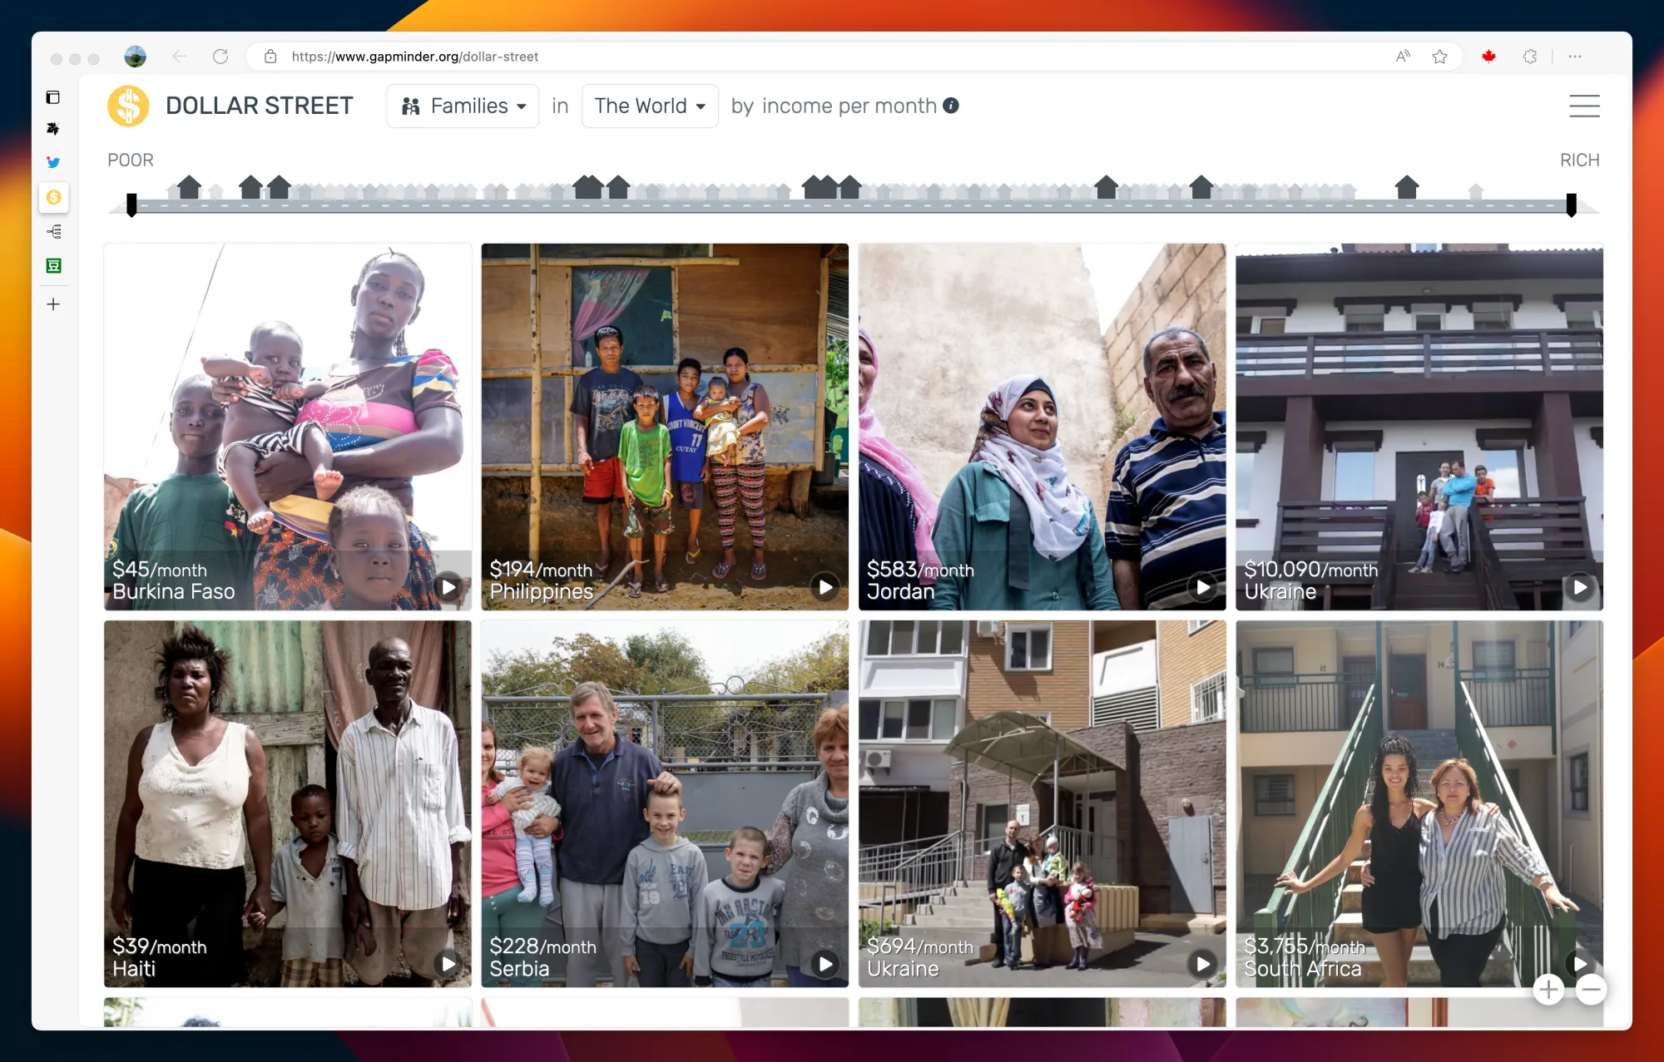Open the Dollar Street sidebar tab

point(53,197)
